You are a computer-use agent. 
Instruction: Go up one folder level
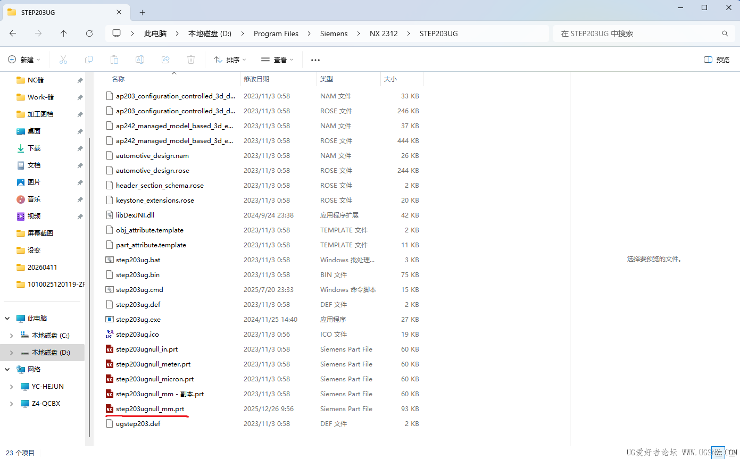click(64, 34)
